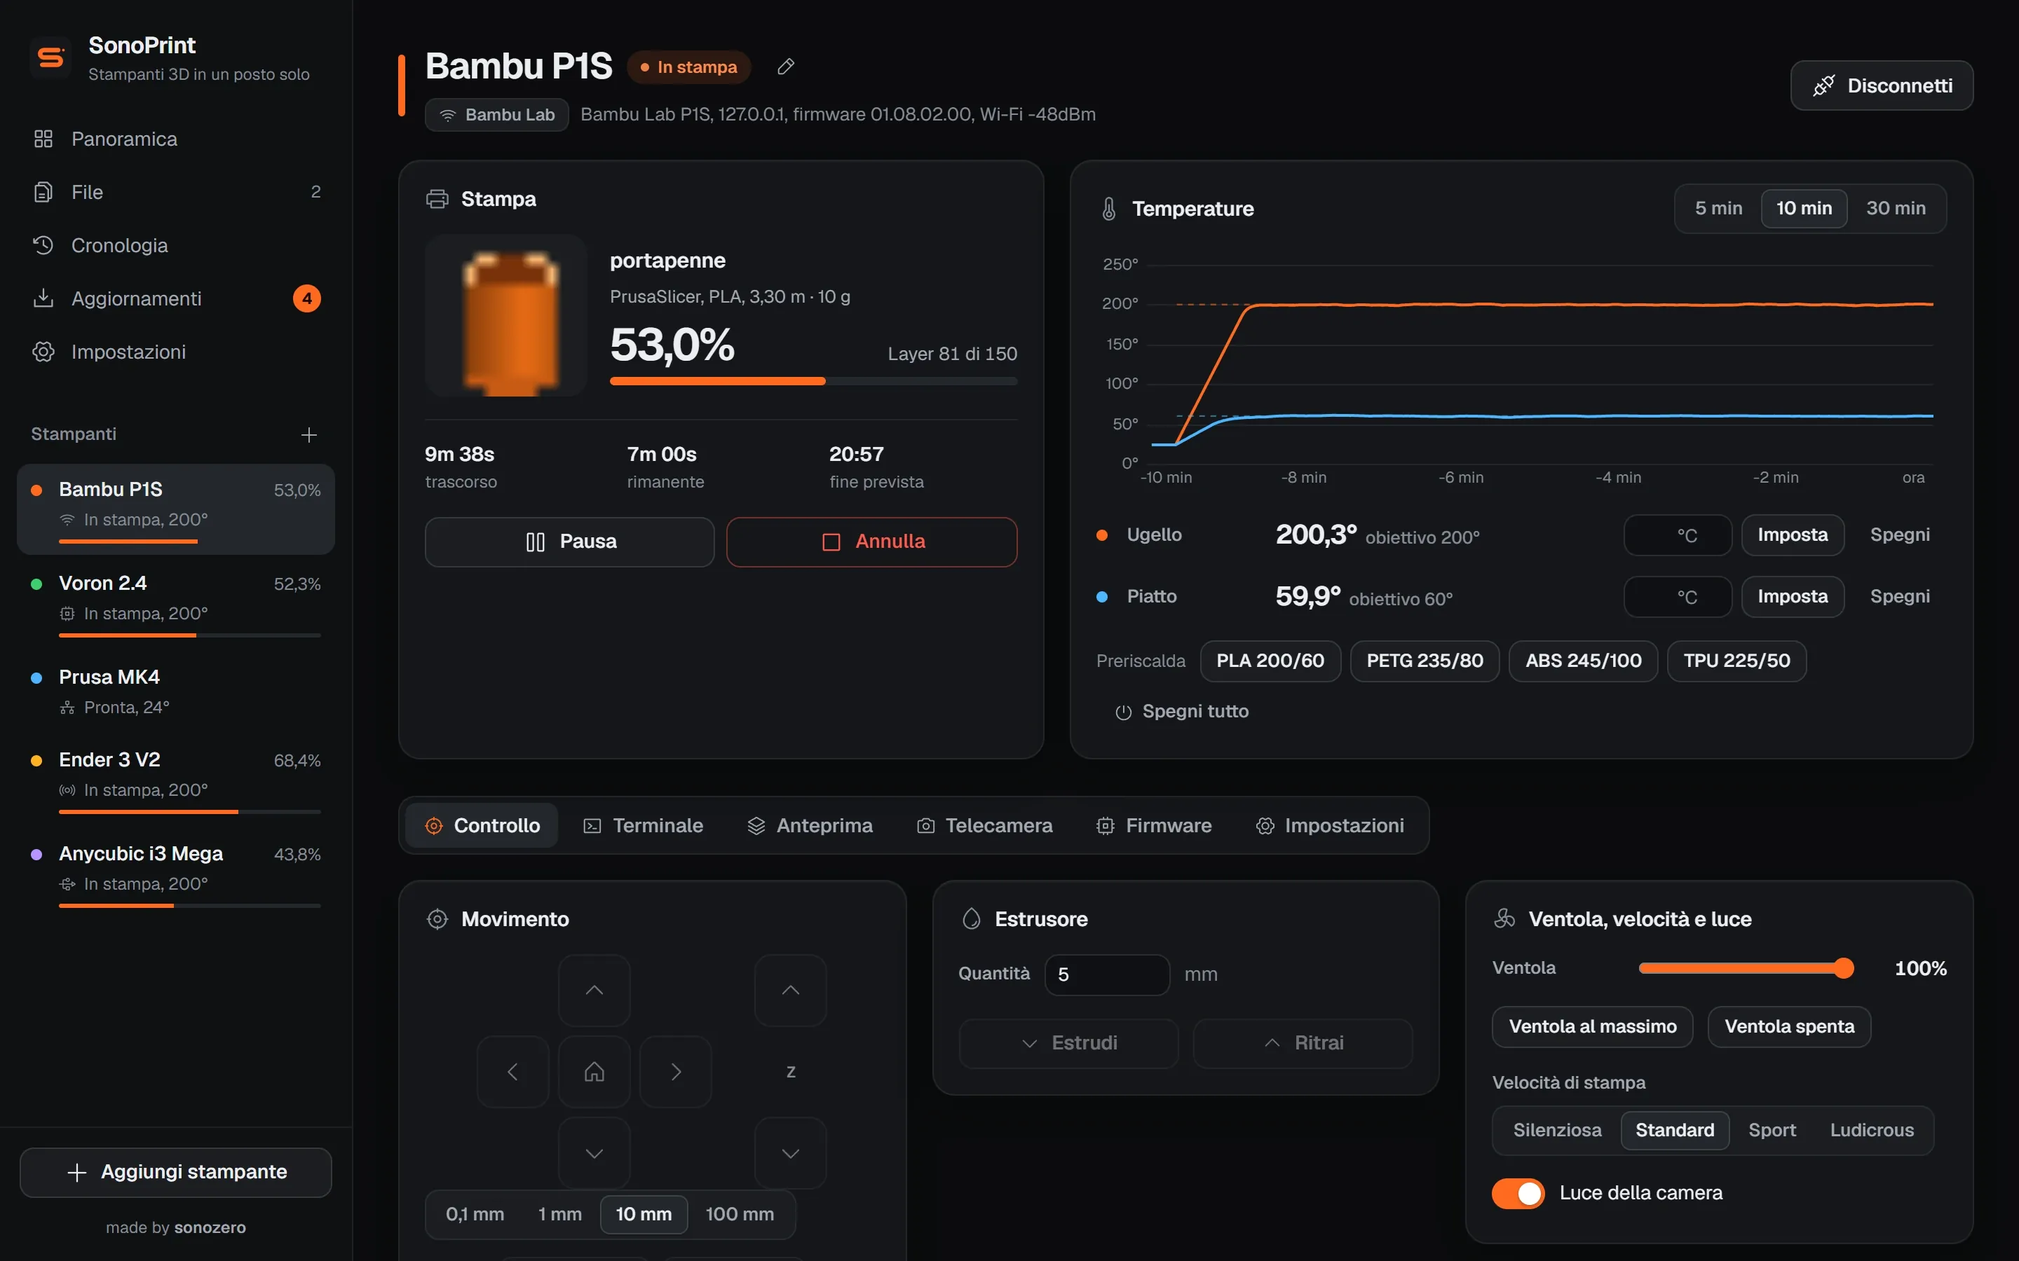Screen dimensions: 2019x1261
Task: Switch to the Terminale tab
Action: (x=644, y=826)
